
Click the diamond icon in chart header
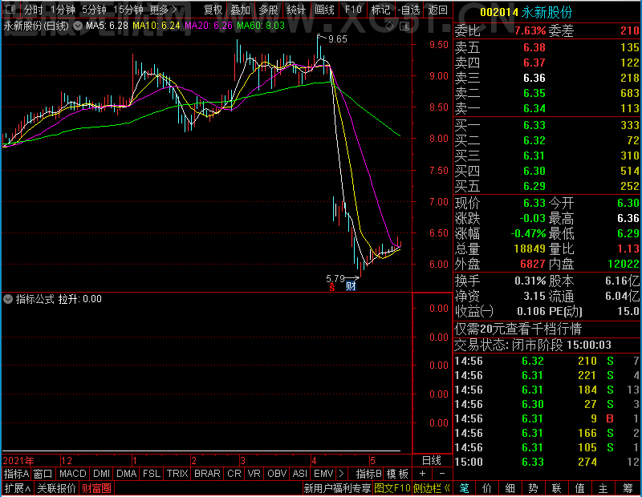coord(390,26)
